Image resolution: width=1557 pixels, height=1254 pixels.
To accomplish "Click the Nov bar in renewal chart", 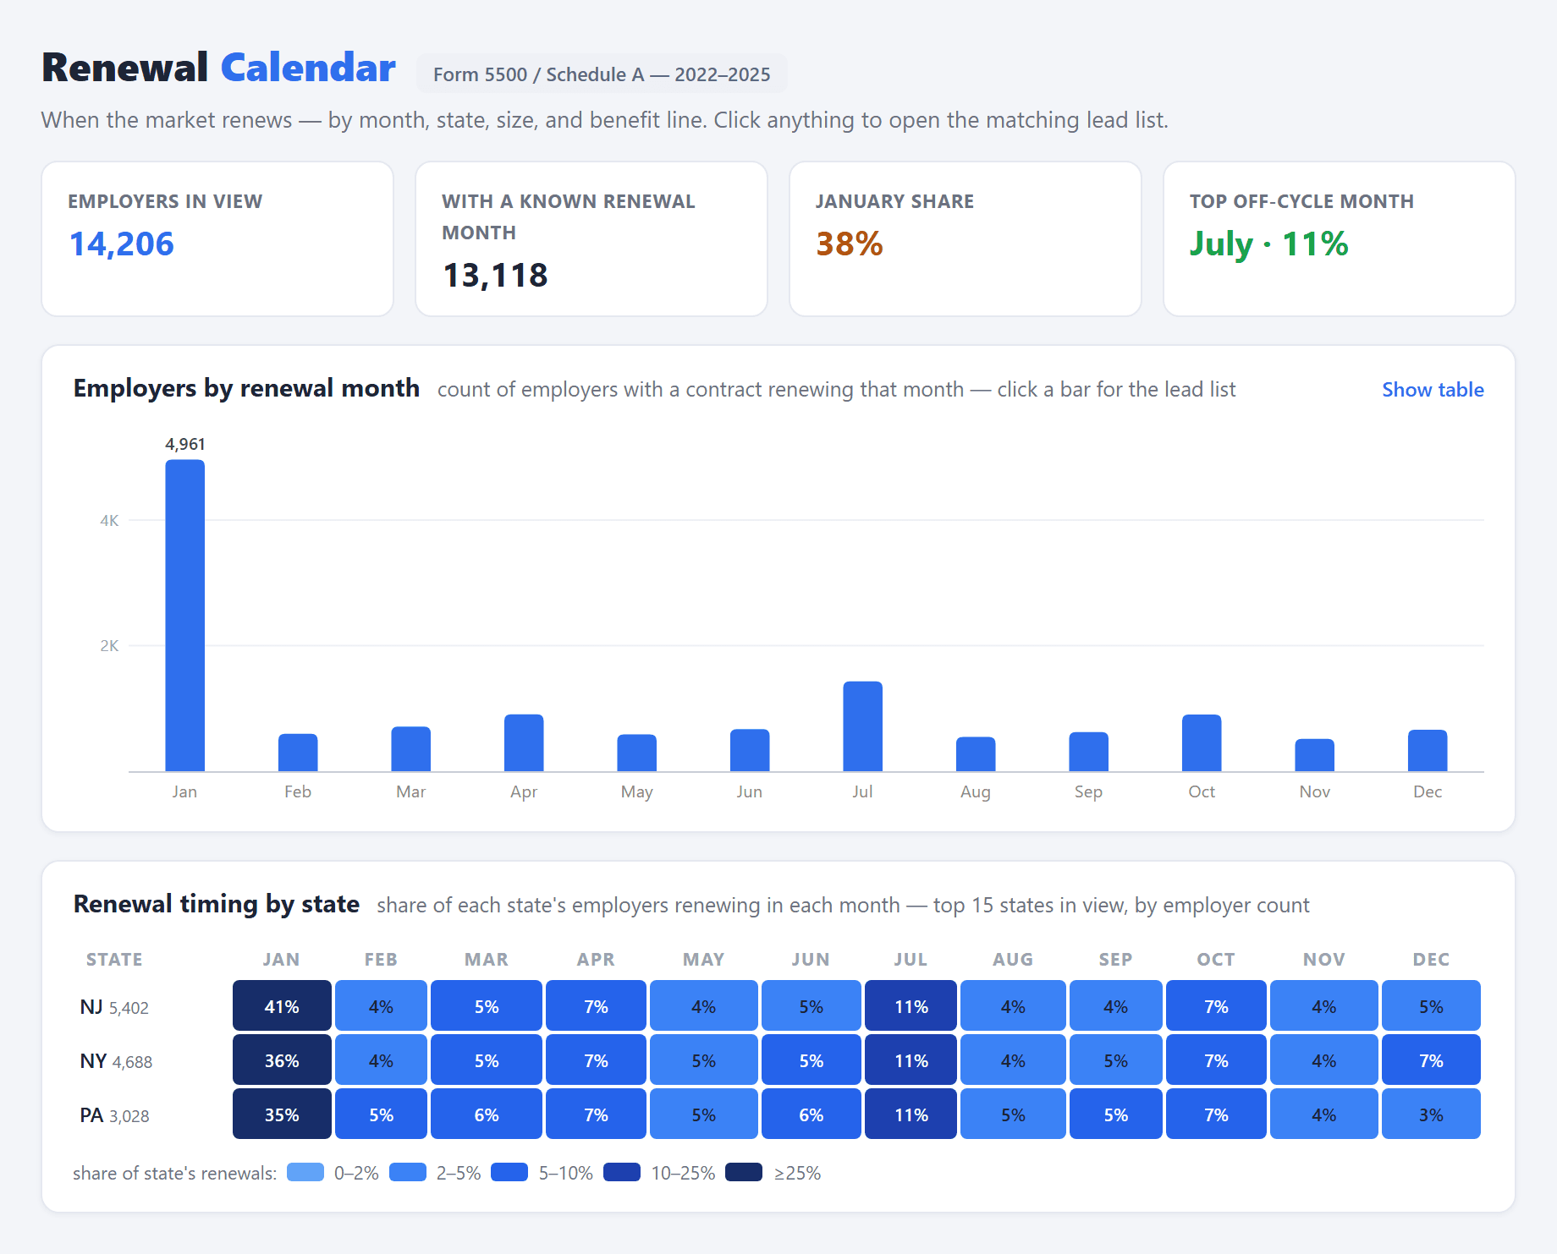I will [1314, 755].
